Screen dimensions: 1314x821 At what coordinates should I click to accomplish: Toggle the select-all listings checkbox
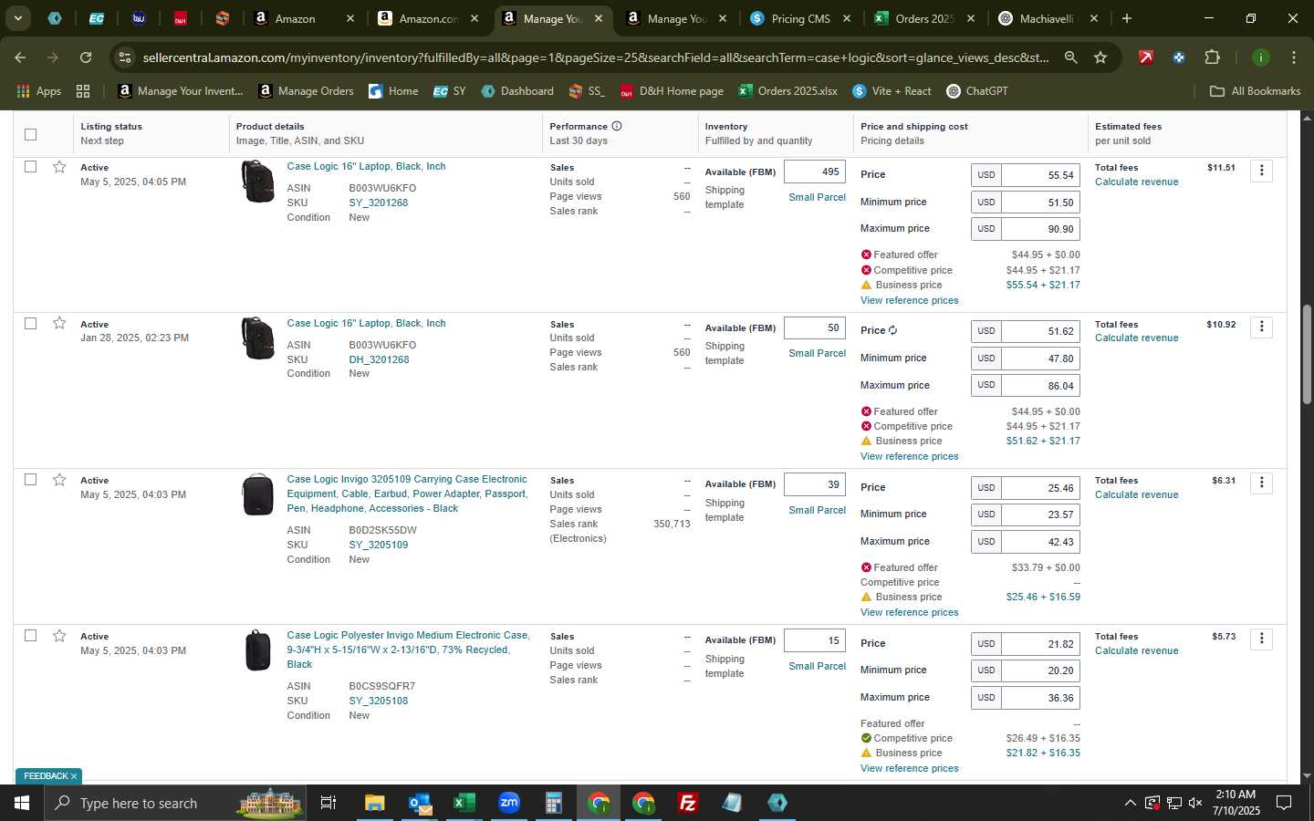[30, 134]
